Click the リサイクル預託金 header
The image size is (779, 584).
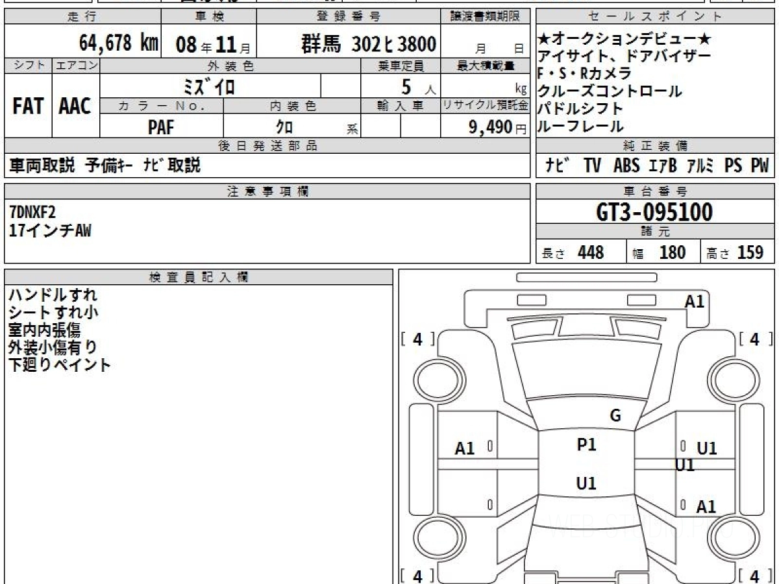[x=486, y=106]
